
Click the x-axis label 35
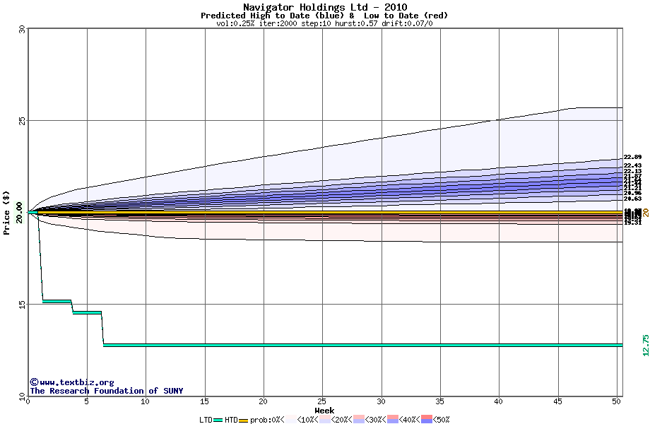(440, 401)
